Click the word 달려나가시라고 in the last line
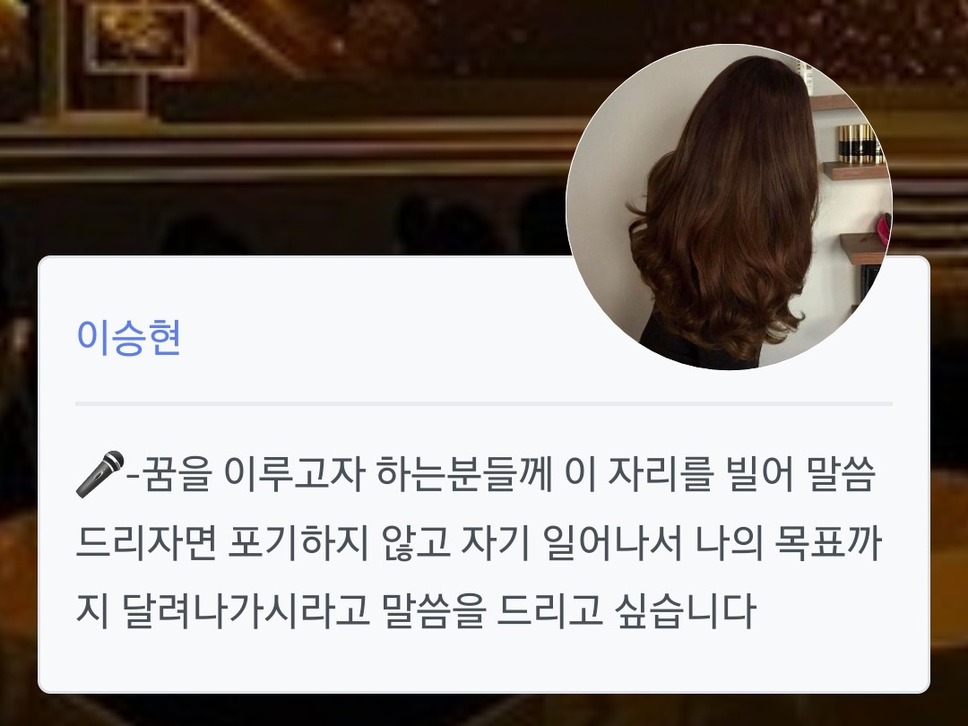The height and width of the screenshot is (726, 968). pos(246,611)
